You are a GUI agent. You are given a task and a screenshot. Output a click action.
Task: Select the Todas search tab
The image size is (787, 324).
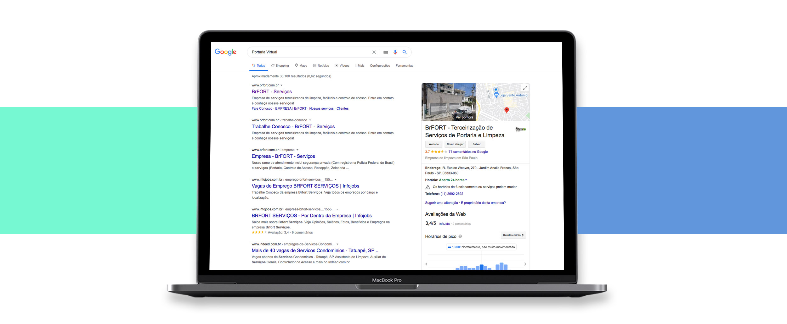tap(258, 66)
